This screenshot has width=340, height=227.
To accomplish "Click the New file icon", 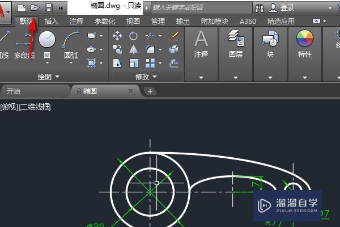I will [22, 8].
